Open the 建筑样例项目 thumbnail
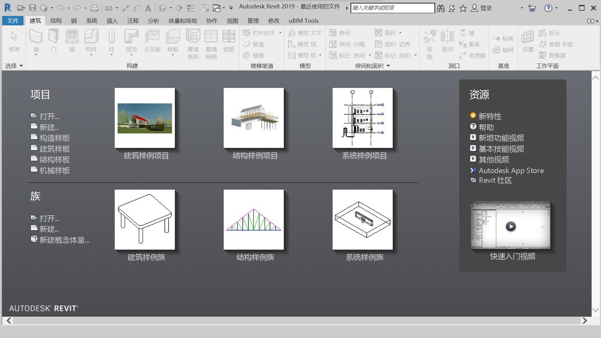The height and width of the screenshot is (338, 601). 145,118
